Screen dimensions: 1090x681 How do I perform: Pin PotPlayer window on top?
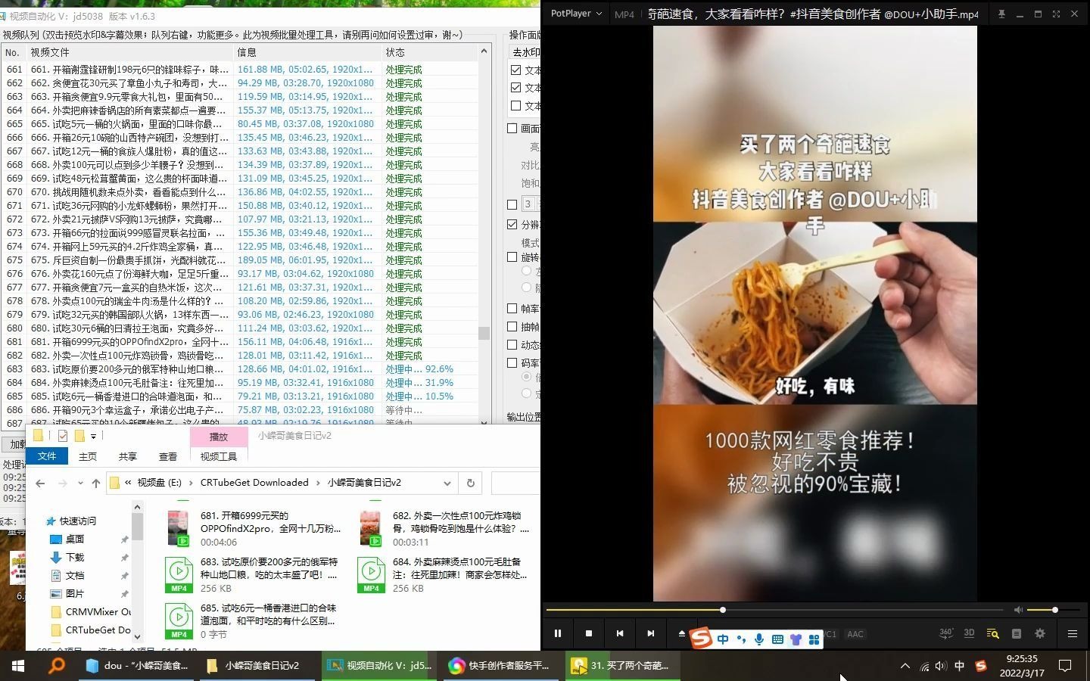(x=1001, y=14)
